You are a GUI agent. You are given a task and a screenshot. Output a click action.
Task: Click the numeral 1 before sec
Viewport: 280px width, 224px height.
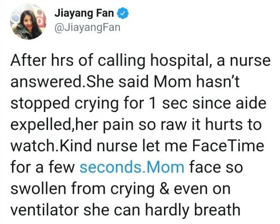click(153, 103)
